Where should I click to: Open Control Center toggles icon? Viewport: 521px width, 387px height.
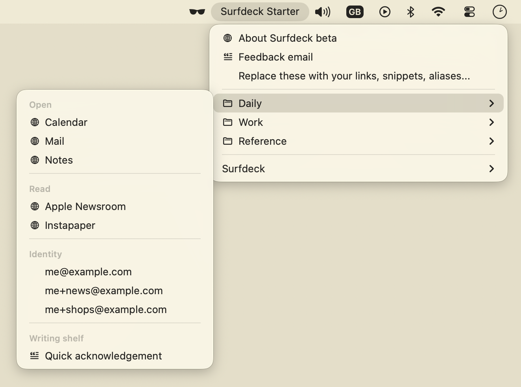pyautogui.click(x=469, y=12)
